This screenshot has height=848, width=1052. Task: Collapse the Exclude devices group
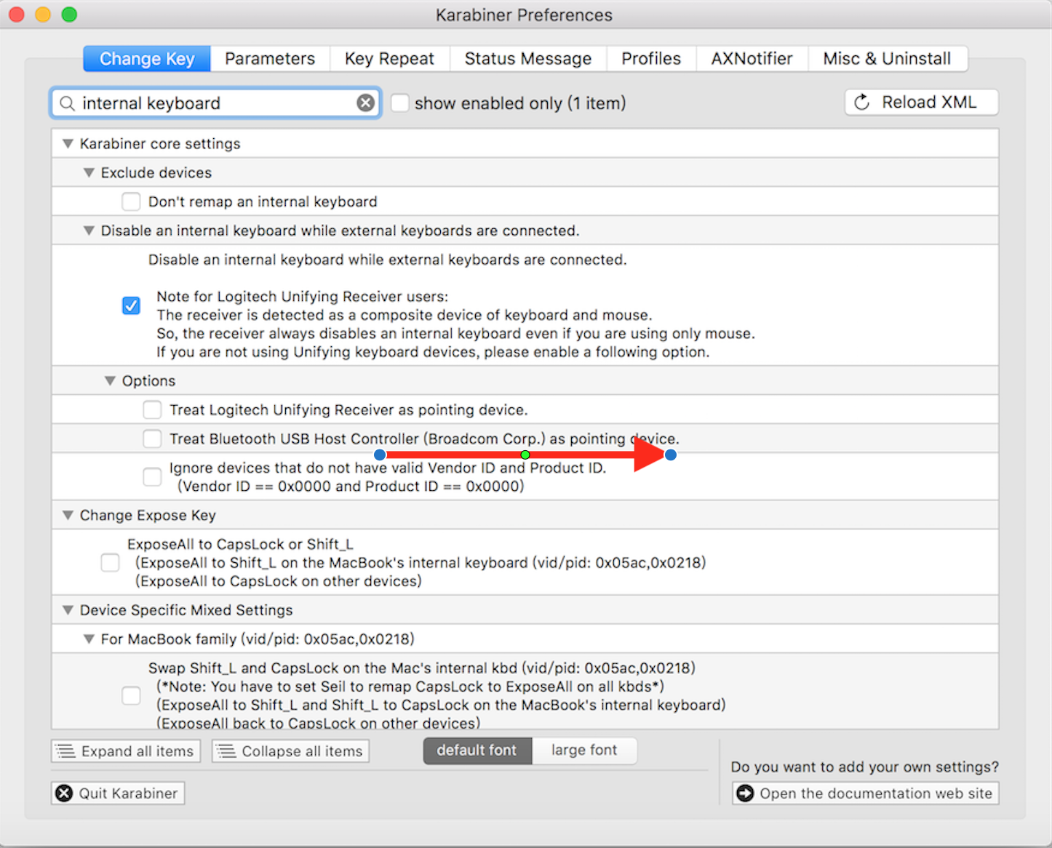pyautogui.click(x=89, y=173)
